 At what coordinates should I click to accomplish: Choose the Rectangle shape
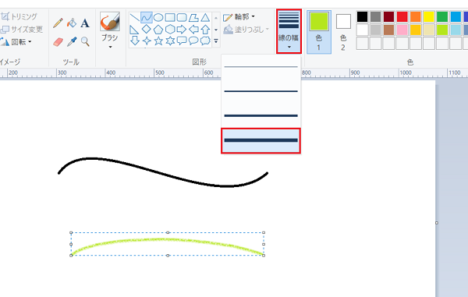[x=170, y=18]
